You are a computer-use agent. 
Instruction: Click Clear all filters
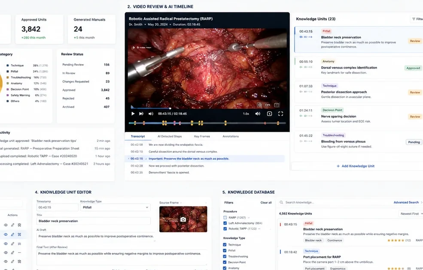click(x=266, y=203)
